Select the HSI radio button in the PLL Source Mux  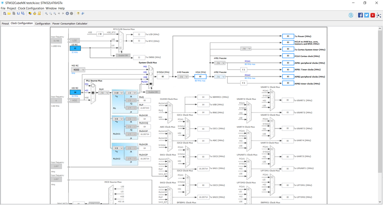(x=93, y=93)
